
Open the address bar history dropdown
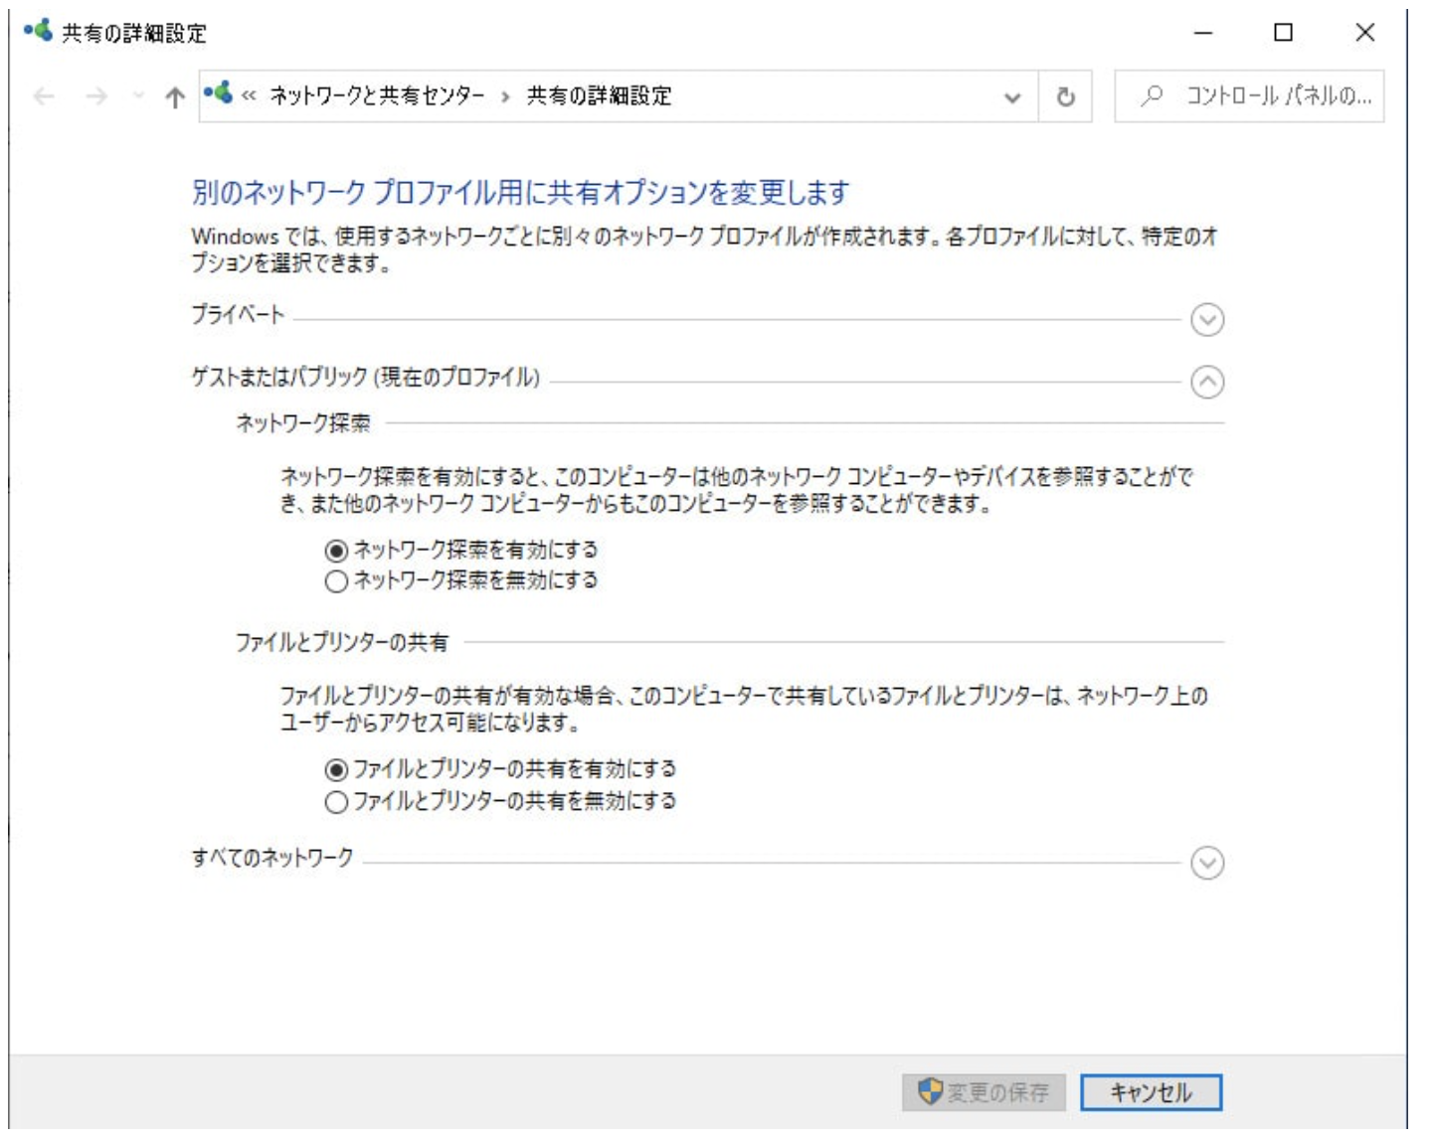pos(1011,96)
